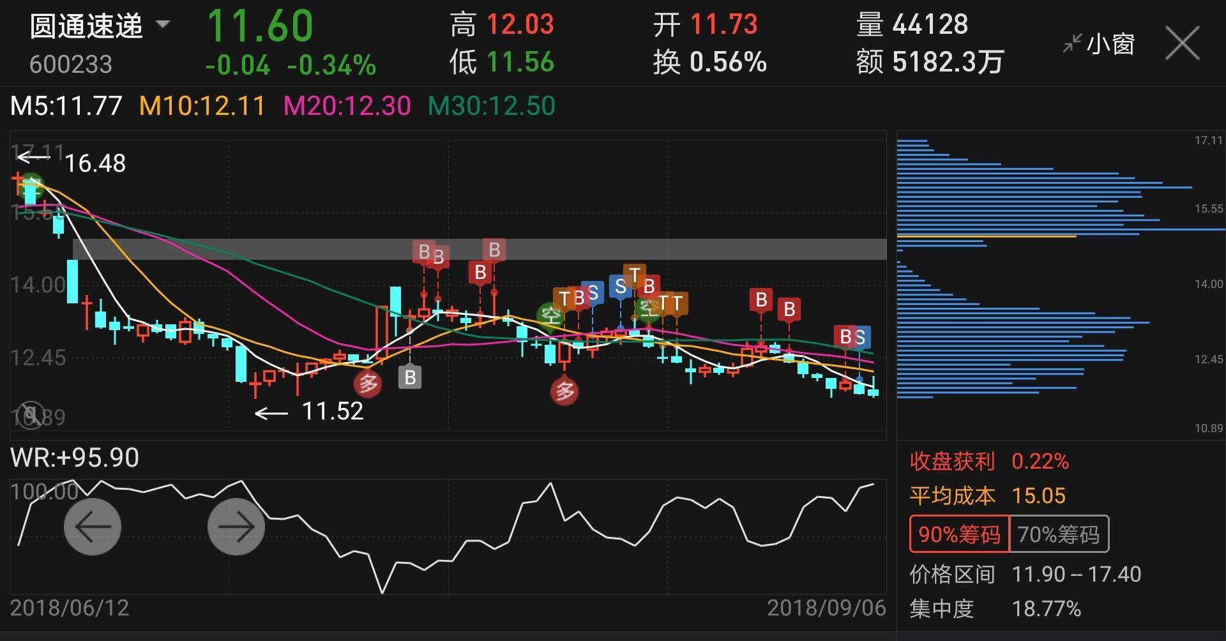
Task: Click the 量 44128 volume value
Action: (912, 24)
